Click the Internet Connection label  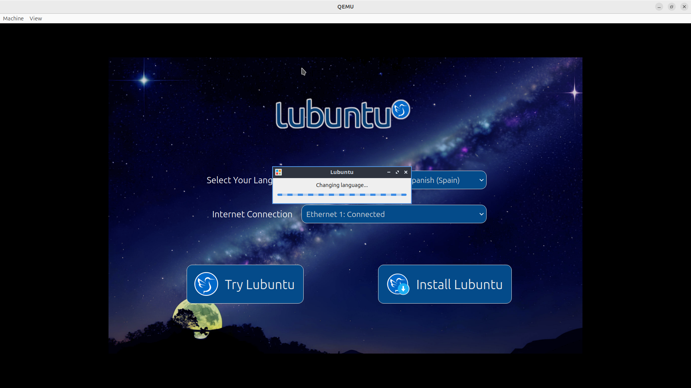(x=252, y=214)
